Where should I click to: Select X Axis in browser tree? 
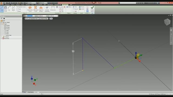coord(6,30)
